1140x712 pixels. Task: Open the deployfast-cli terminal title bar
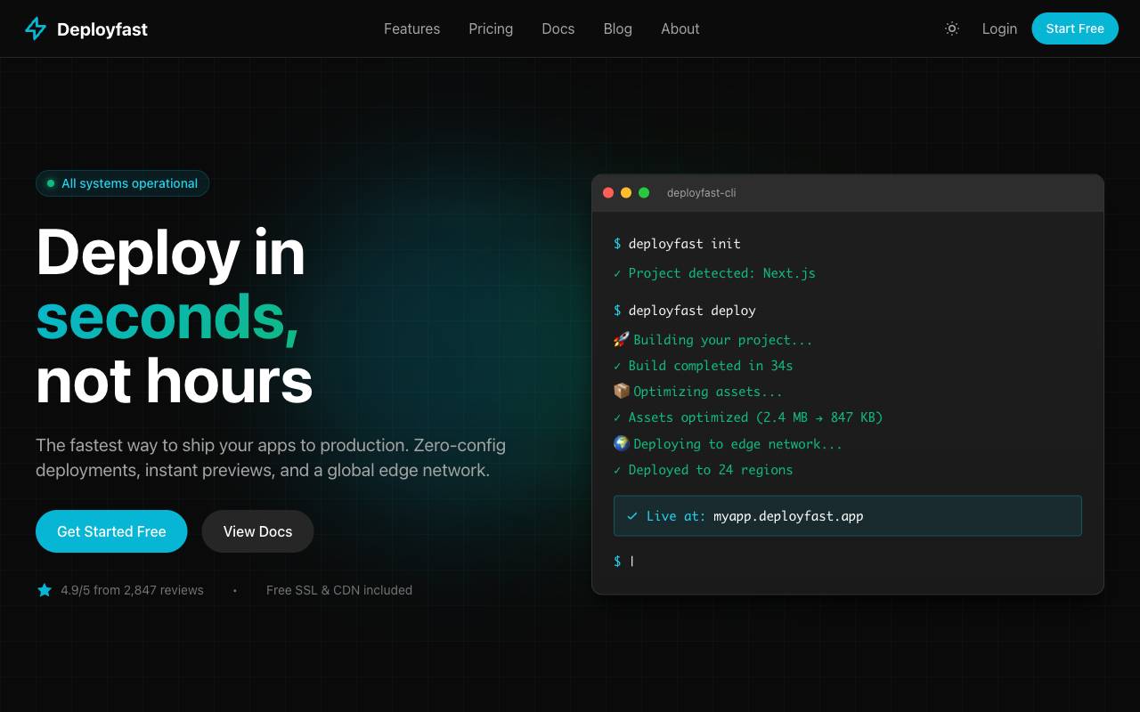[702, 192]
